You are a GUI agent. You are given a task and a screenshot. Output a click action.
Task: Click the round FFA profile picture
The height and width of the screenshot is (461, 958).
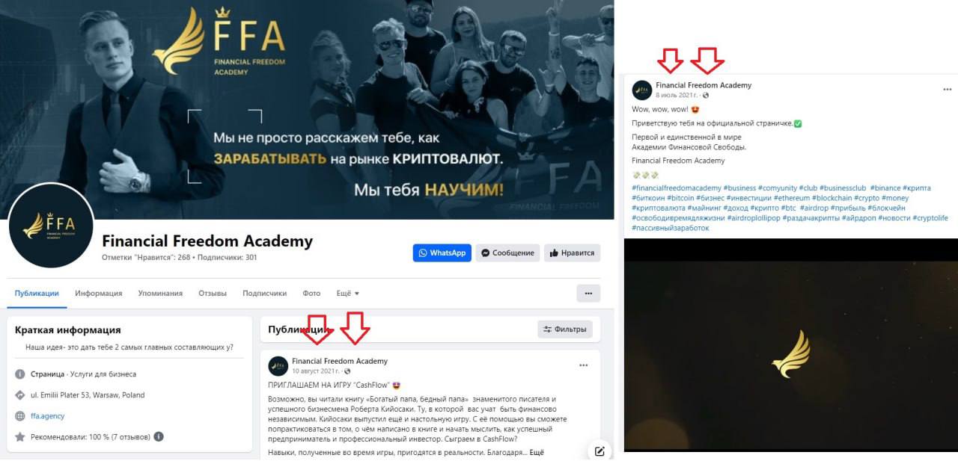coord(51,225)
